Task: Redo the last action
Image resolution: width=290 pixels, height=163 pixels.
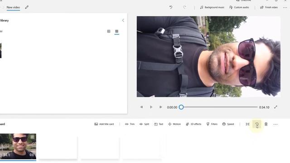Action: (x=184, y=7)
